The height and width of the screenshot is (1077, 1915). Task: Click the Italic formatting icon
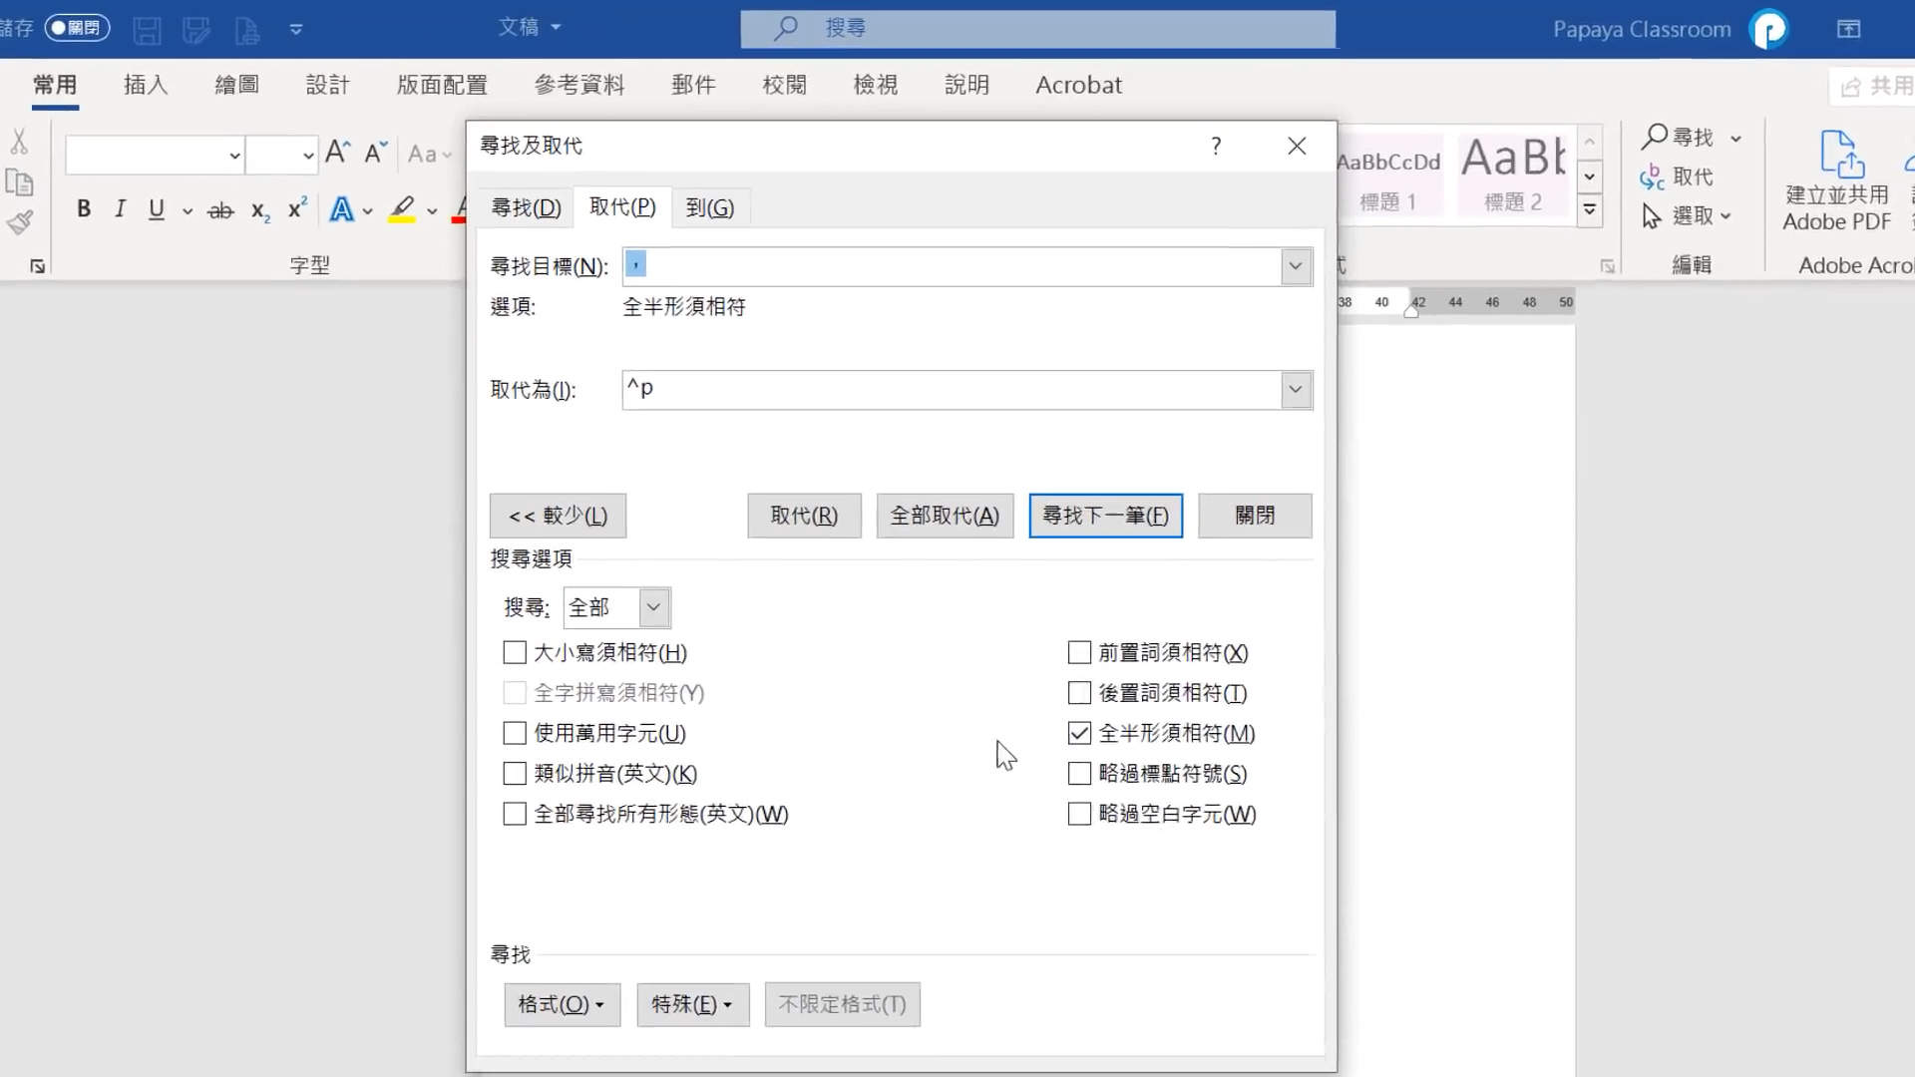coord(120,209)
